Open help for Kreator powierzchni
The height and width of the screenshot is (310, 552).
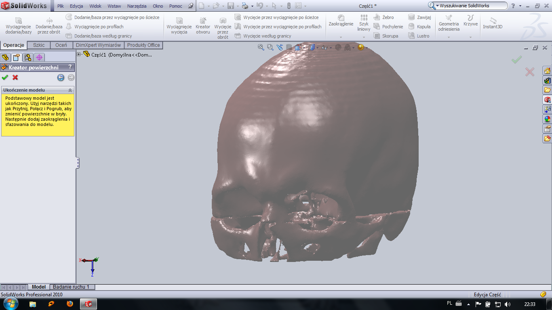tap(70, 67)
